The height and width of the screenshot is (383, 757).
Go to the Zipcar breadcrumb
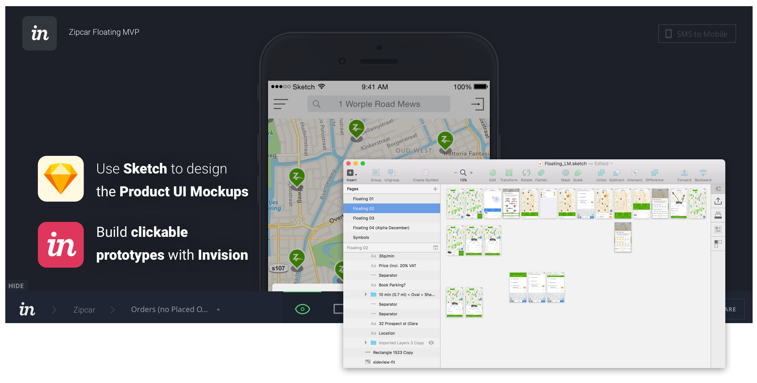coord(84,309)
